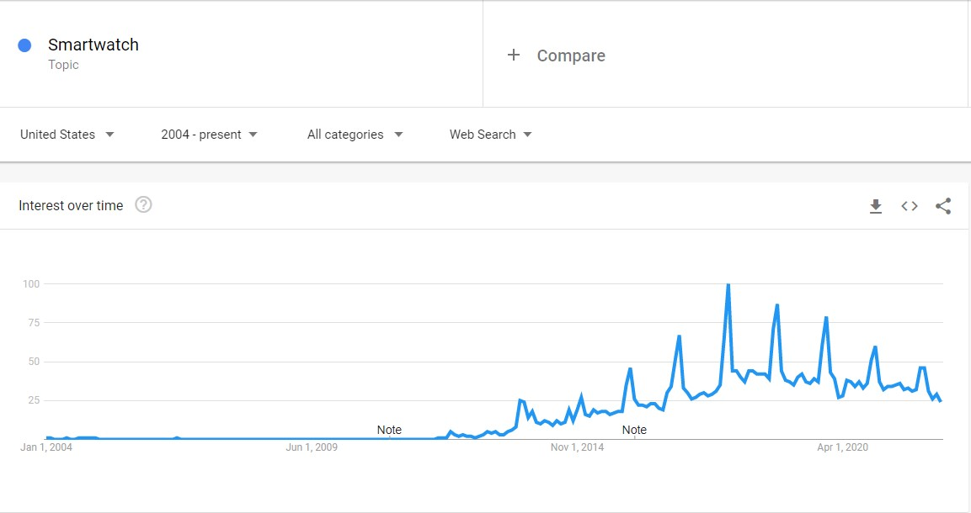Add a Compare search term
This screenshot has height=513, width=971.
[x=571, y=56]
